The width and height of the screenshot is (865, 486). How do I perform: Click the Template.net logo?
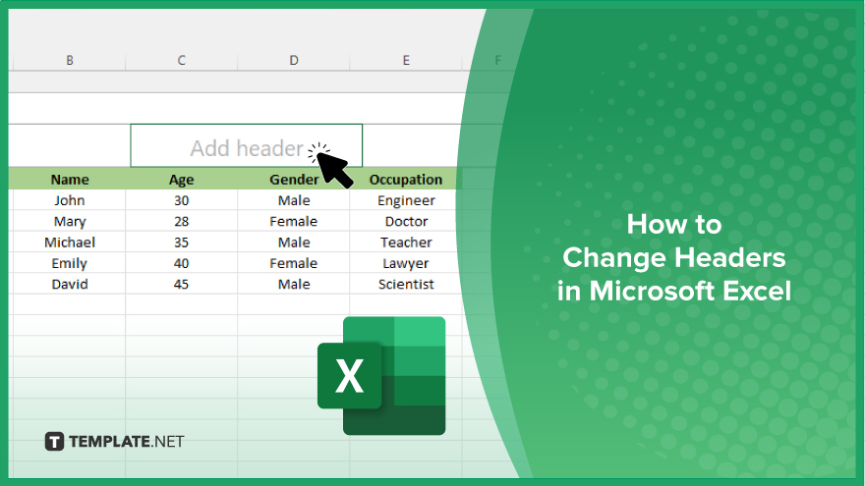click(x=114, y=442)
